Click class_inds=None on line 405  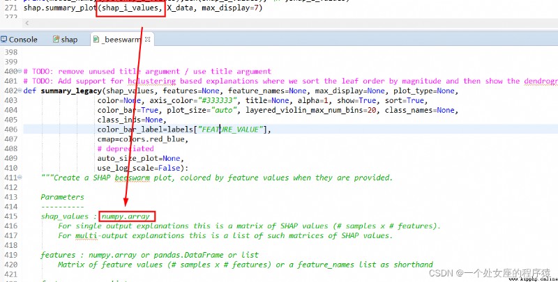coord(130,120)
